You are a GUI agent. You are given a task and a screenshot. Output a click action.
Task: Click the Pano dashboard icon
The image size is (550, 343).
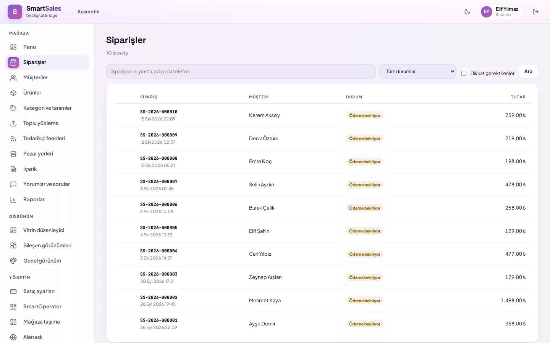[13, 47]
